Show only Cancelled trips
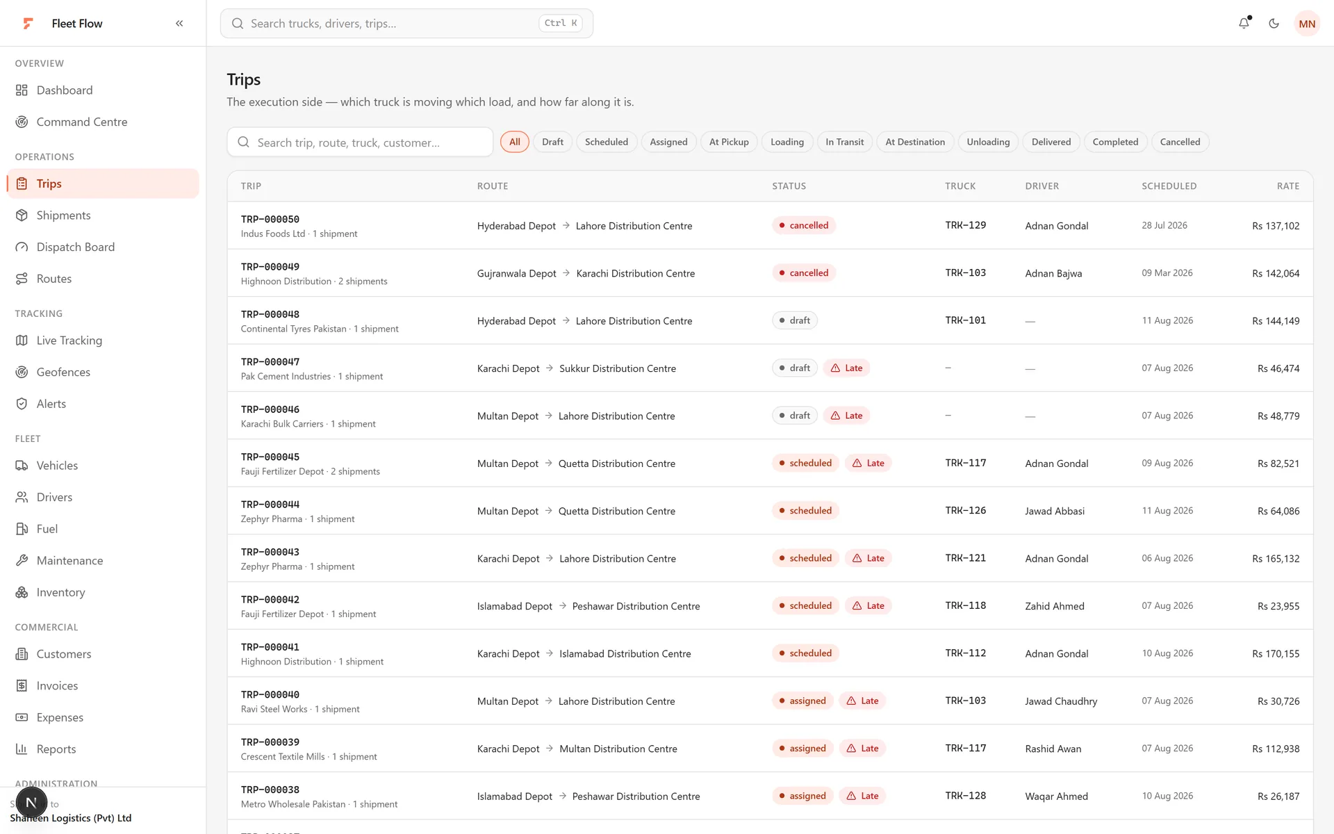This screenshot has width=1334, height=834. [x=1180, y=142]
